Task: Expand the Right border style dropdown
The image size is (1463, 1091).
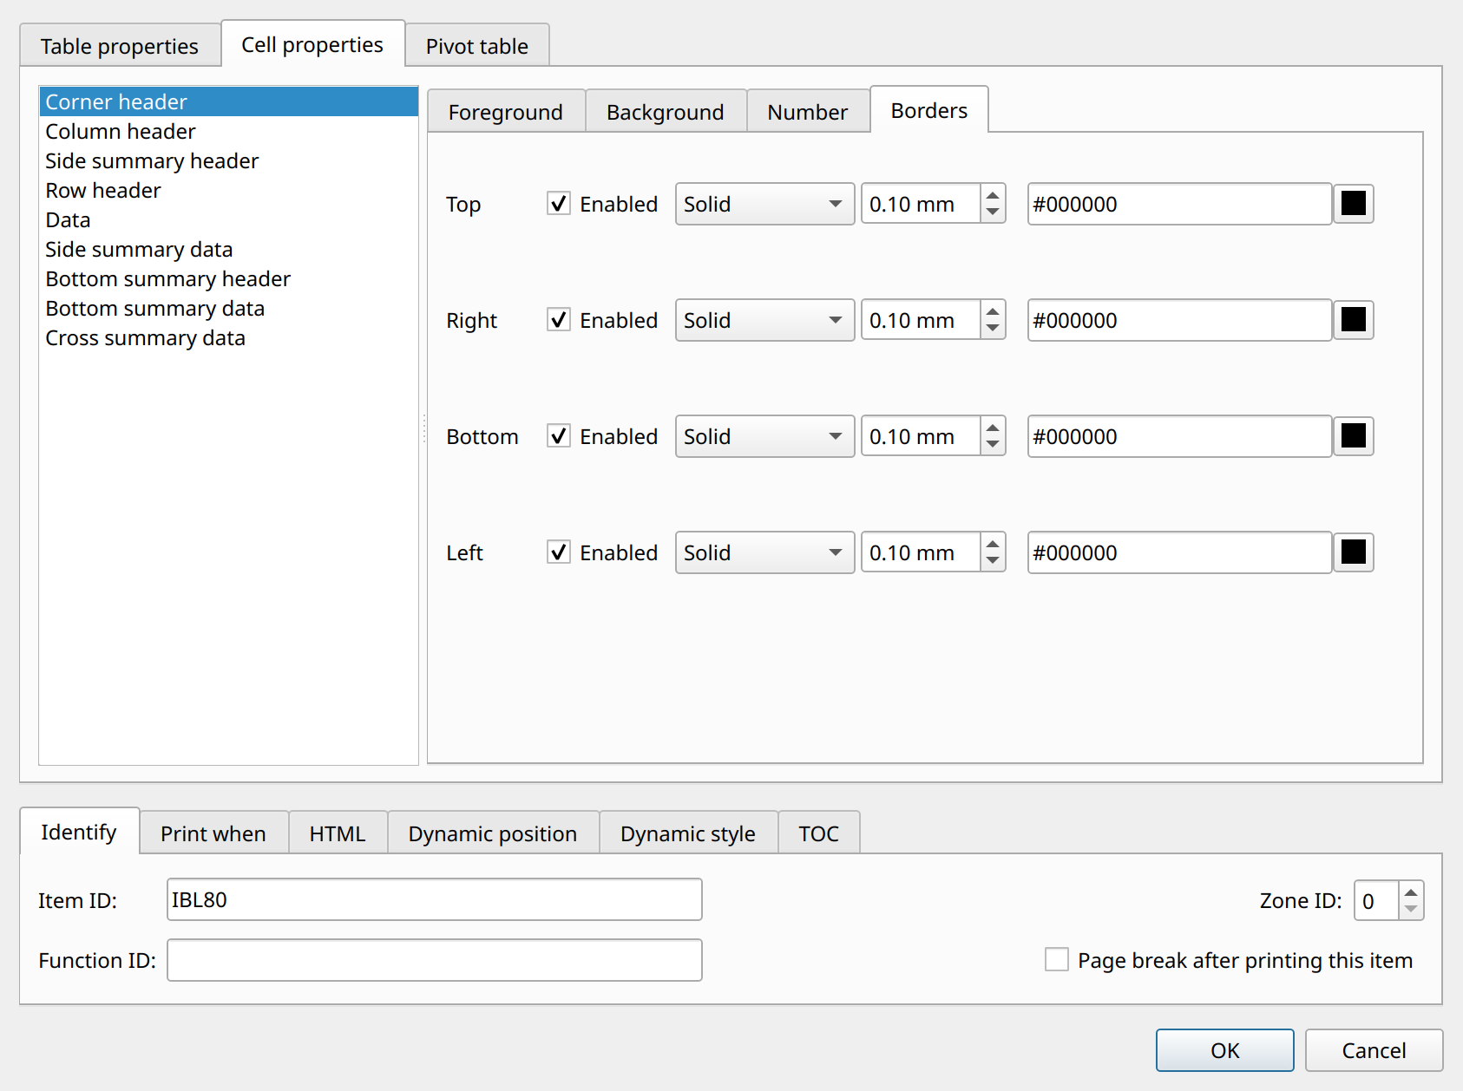Action: pyautogui.click(x=764, y=320)
